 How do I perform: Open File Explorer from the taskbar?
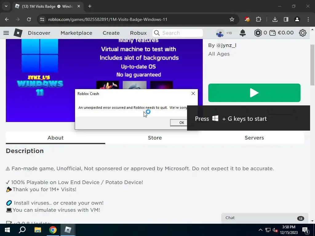coord(38,230)
